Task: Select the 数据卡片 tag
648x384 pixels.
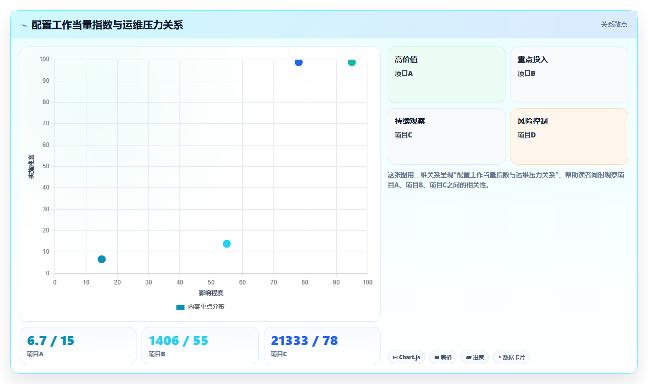Action: pyautogui.click(x=511, y=357)
